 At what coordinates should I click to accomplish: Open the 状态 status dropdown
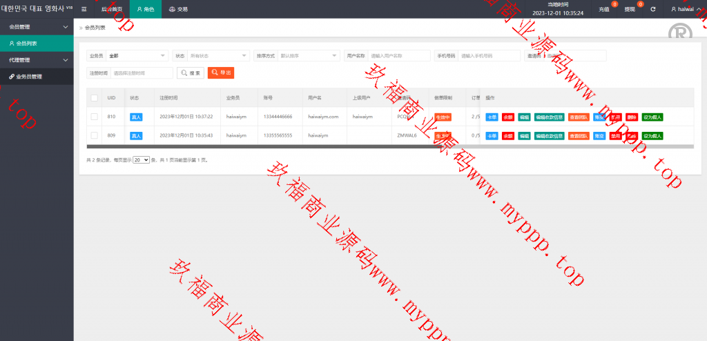[218, 55]
